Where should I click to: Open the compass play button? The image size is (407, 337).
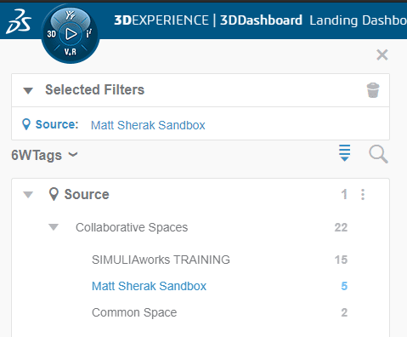click(x=71, y=34)
